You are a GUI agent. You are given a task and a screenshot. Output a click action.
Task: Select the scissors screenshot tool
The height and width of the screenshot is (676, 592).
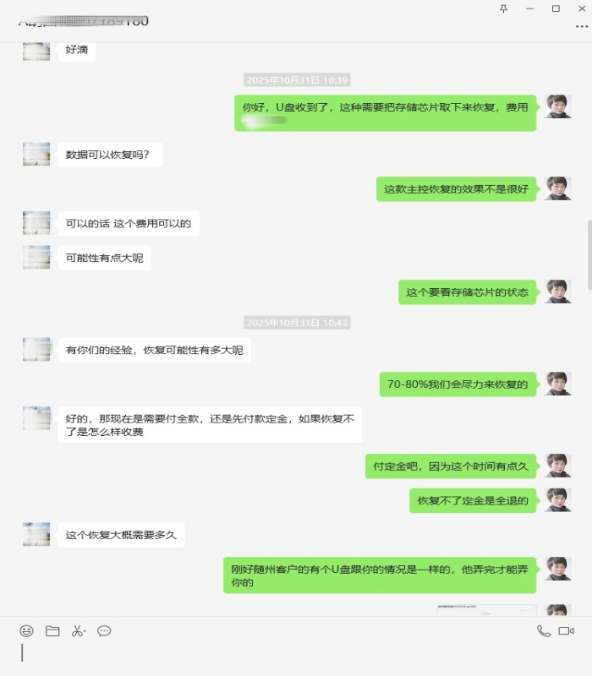click(77, 631)
